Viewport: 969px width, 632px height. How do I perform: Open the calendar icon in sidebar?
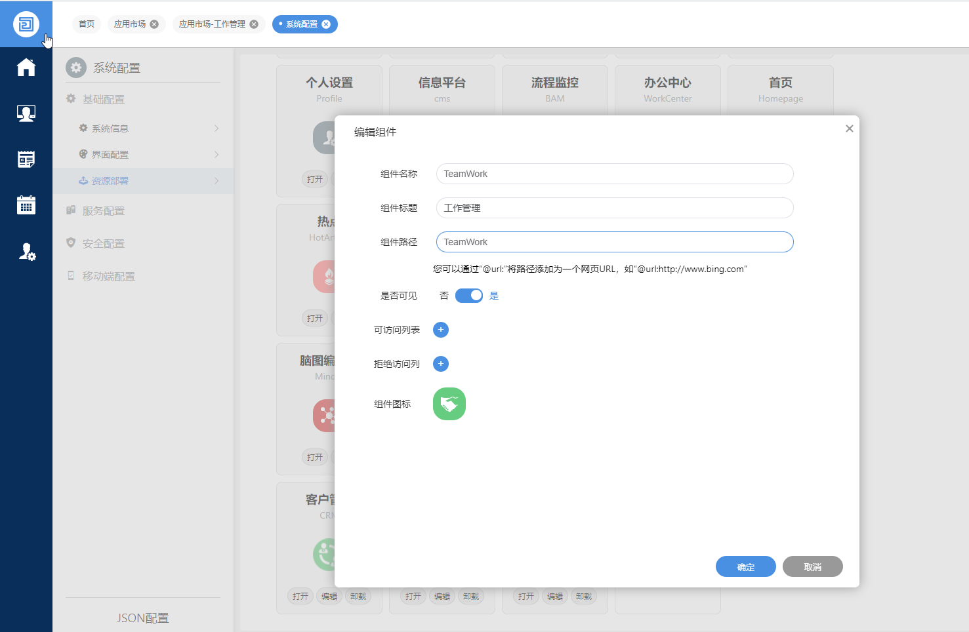pyautogui.click(x=26, y=205)
